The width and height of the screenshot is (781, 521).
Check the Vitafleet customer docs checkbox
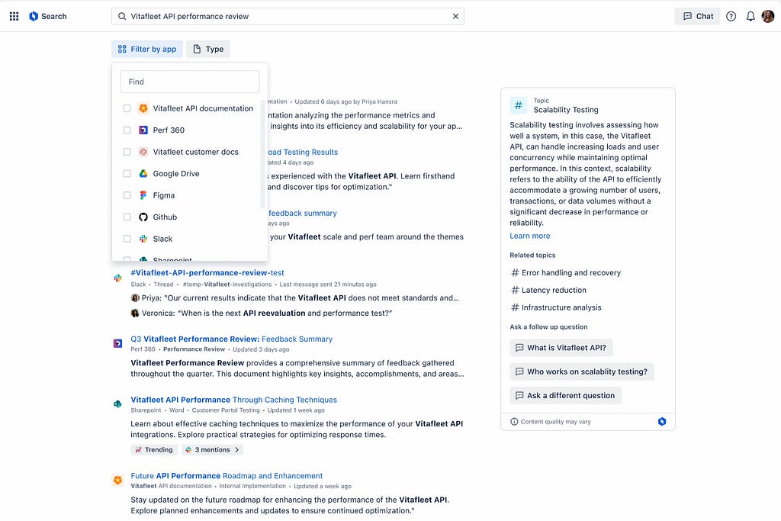127,152
